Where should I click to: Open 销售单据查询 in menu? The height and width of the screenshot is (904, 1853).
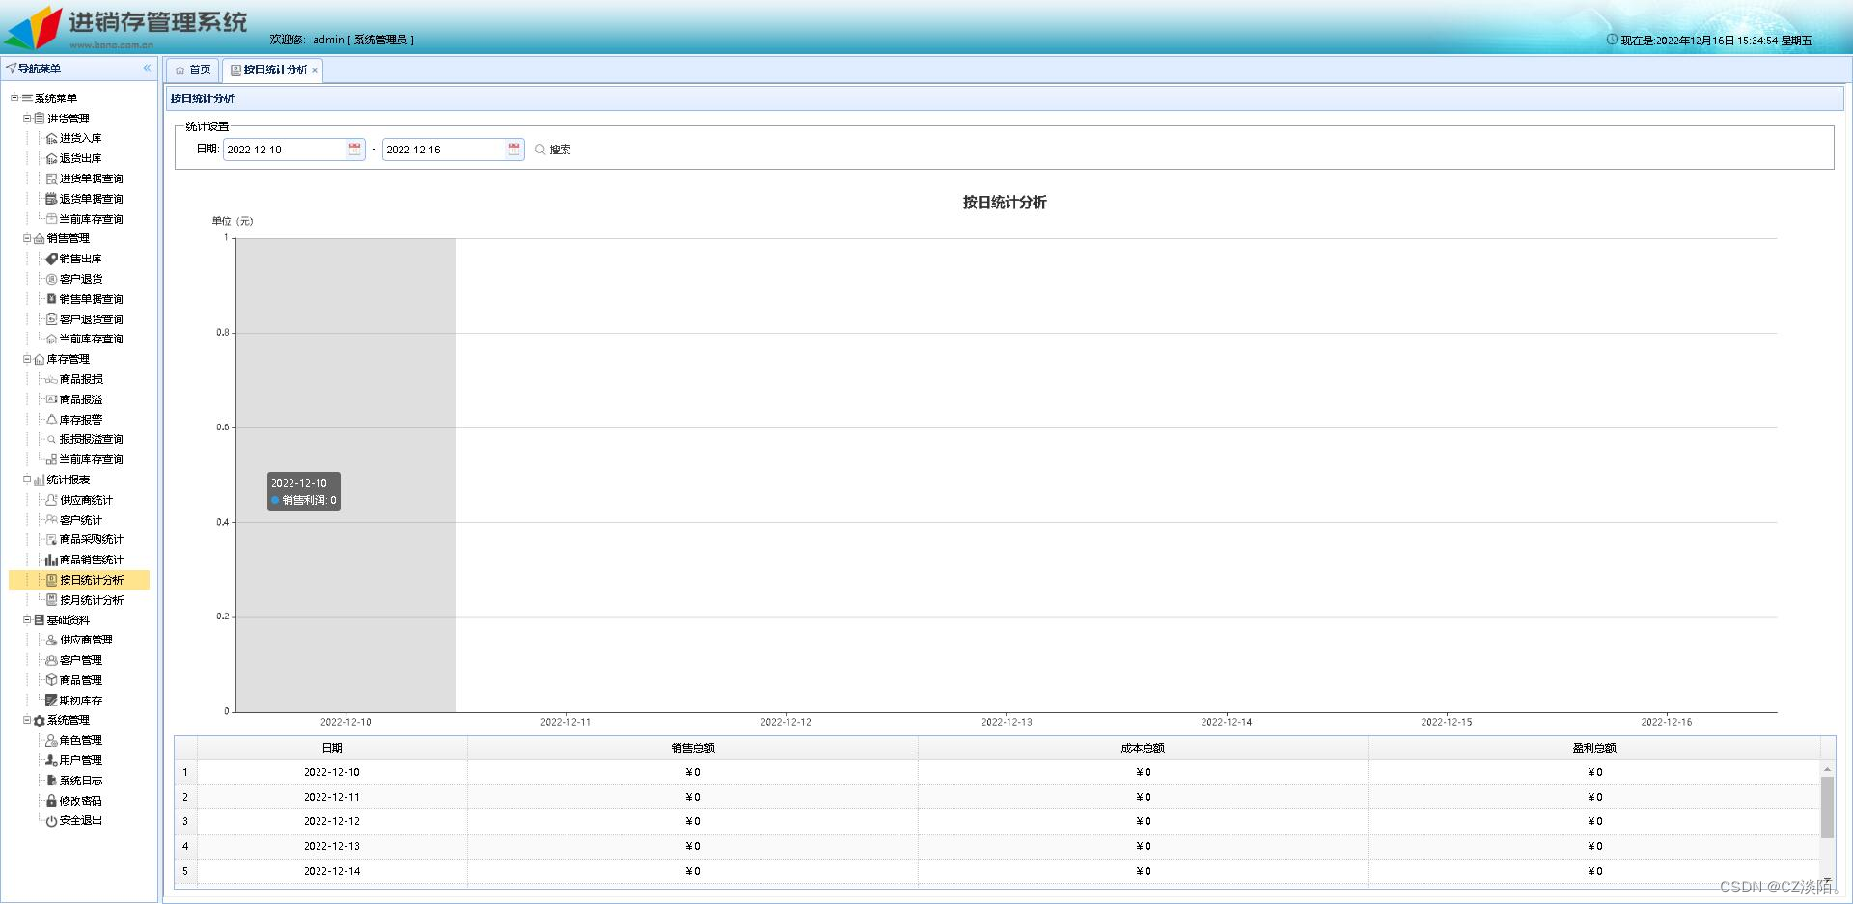91,299
